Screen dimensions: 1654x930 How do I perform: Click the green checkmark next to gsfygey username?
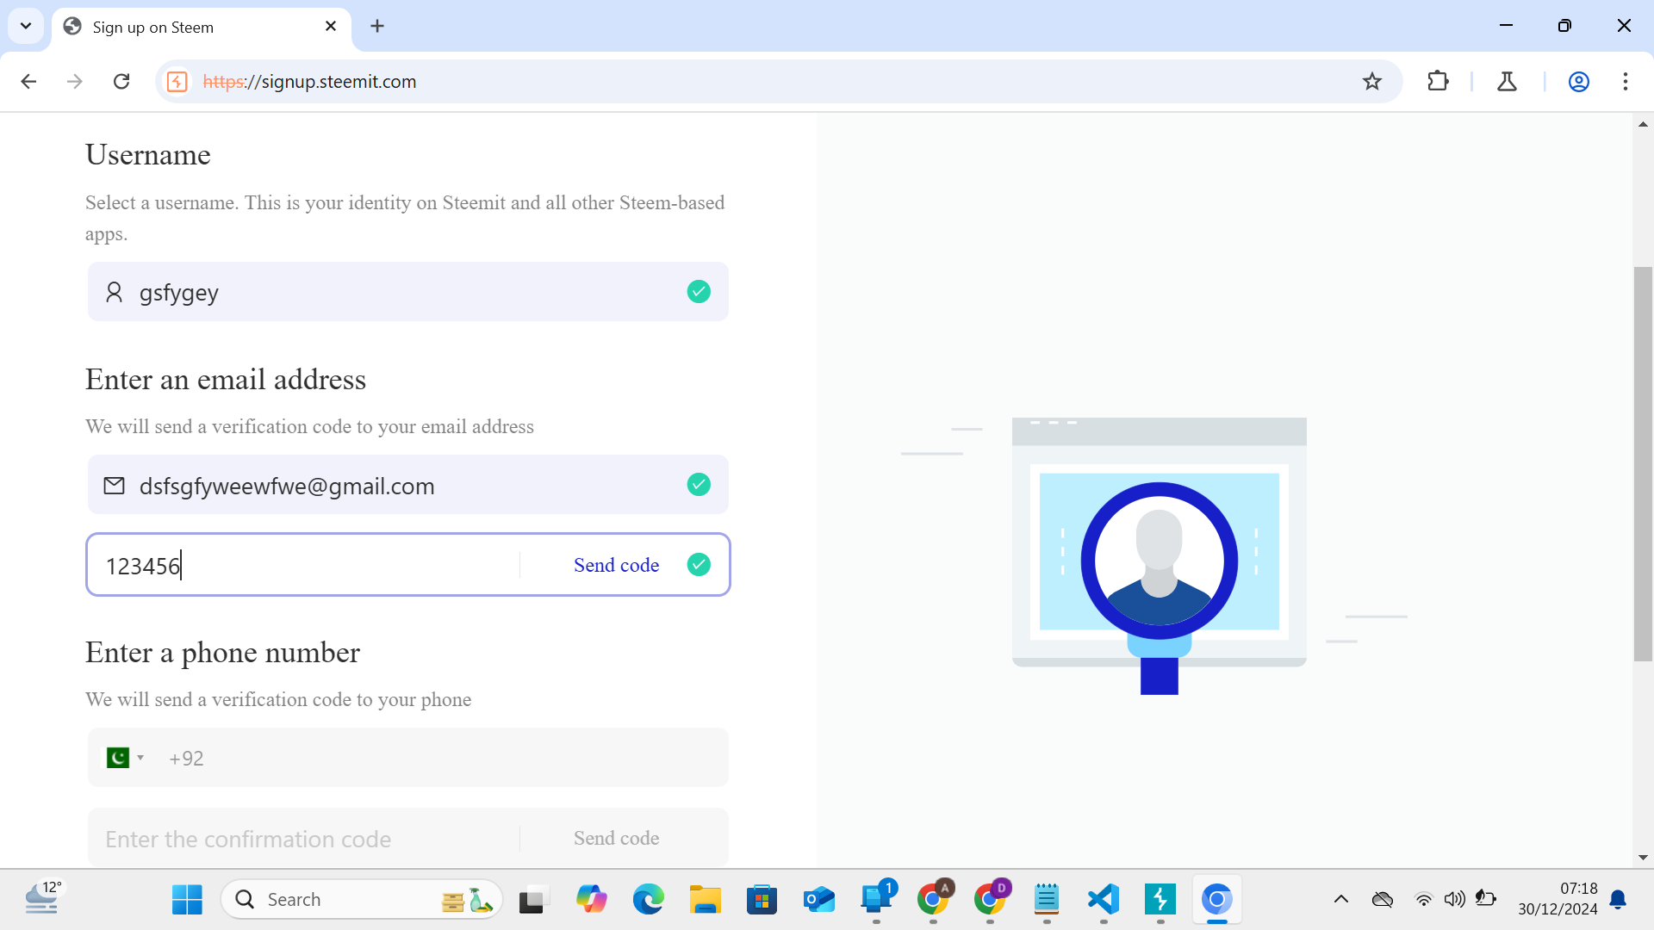pos(699,291)
